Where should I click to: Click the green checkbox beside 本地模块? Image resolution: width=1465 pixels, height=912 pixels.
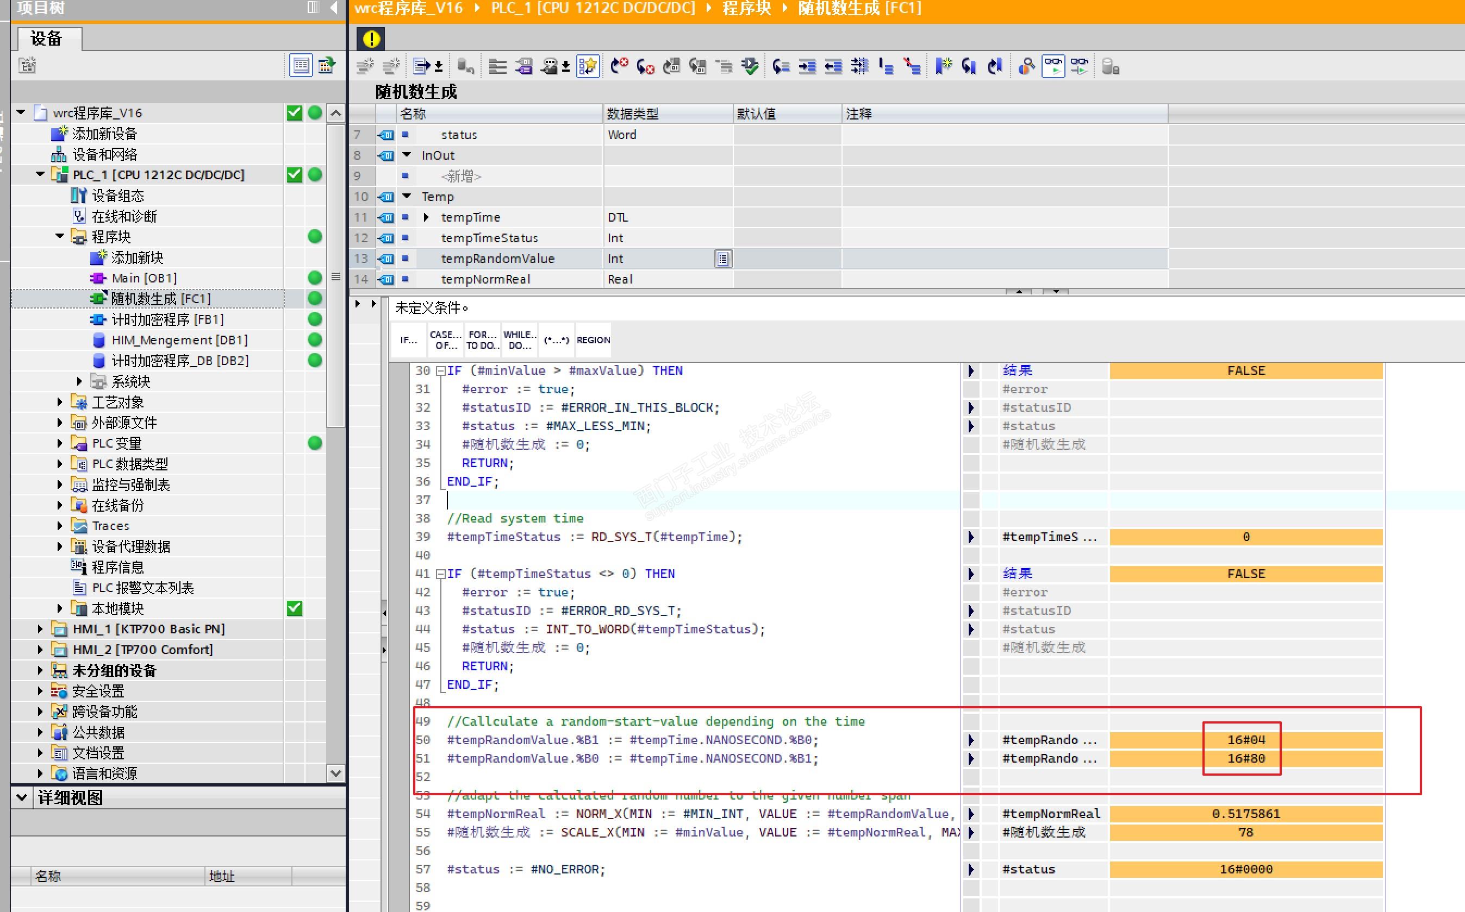point(294,608)
